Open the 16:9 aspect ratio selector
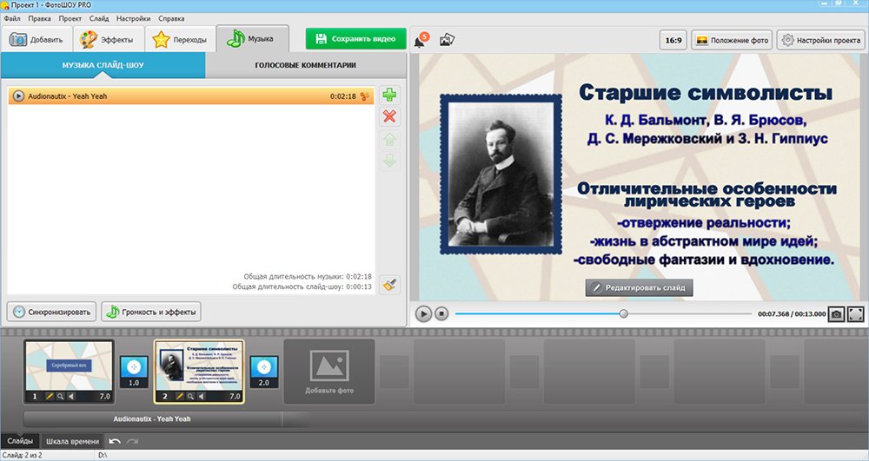Image resolution: width=869 pixels, height=461 pixels. click(673, 40)
